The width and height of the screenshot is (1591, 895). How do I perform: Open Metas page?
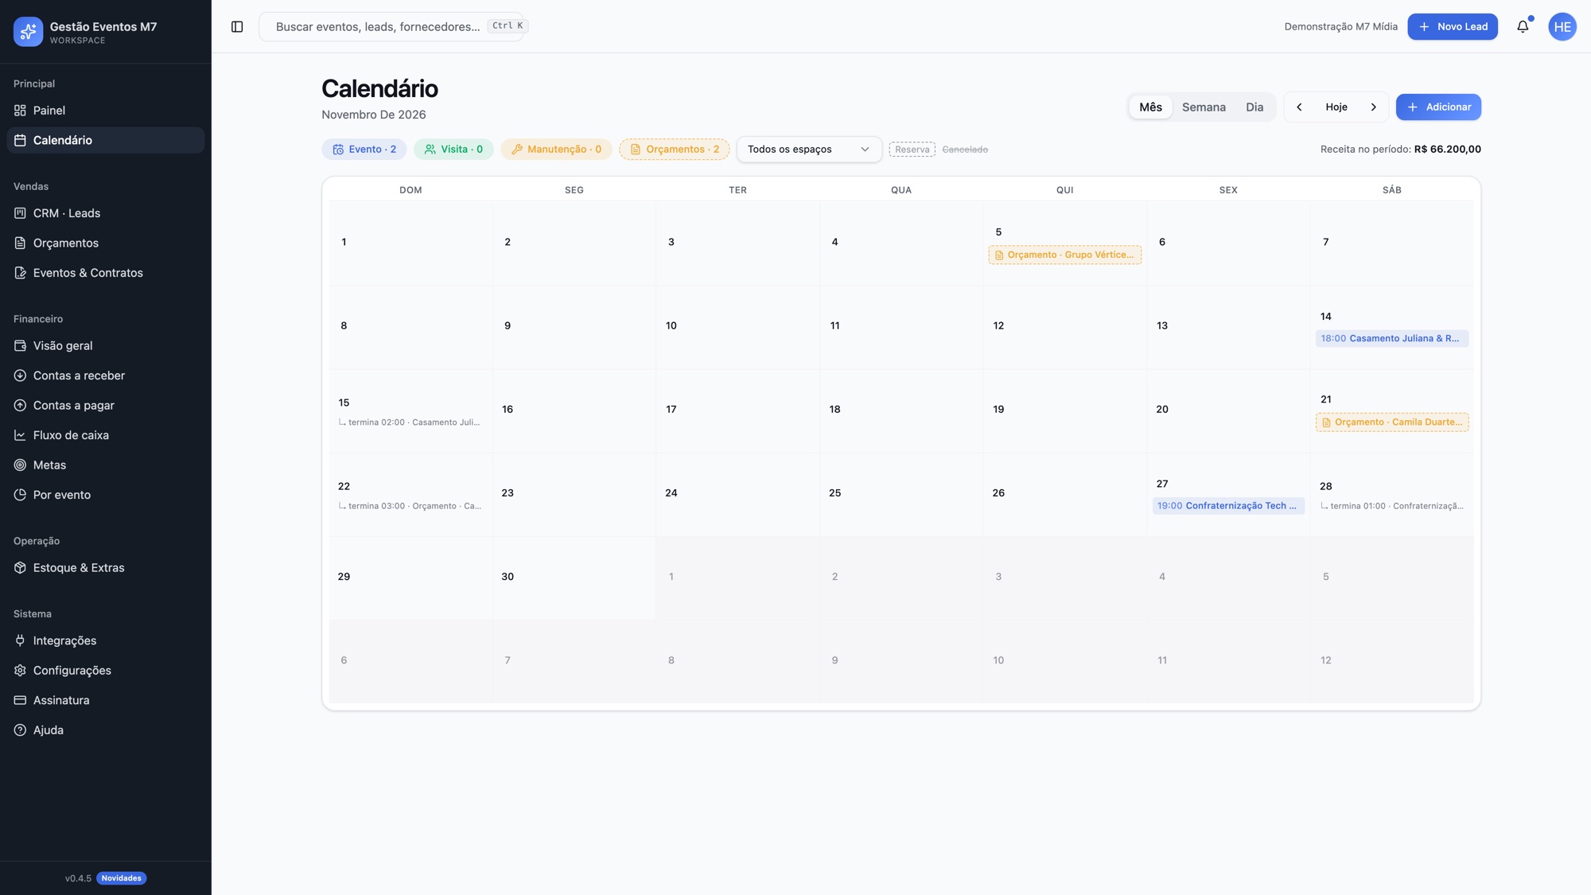coord(106,465)
